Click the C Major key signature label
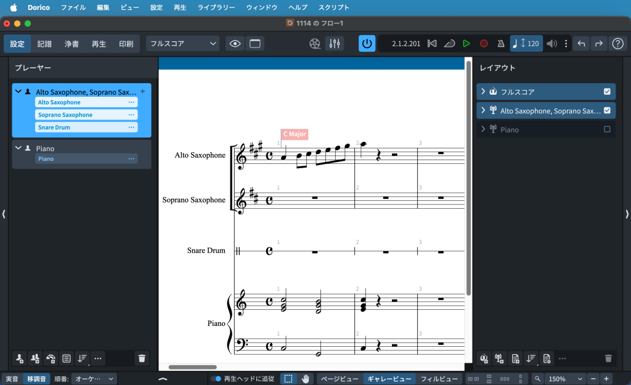This screenshot has width=631, height=385. click(294, 134)
